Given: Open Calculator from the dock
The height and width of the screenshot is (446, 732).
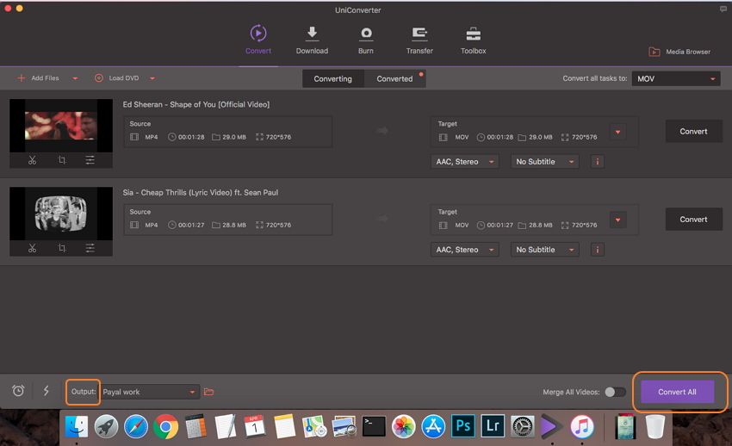Looking at the screenshot, I should pyautogui.click(x=195, y=426).
